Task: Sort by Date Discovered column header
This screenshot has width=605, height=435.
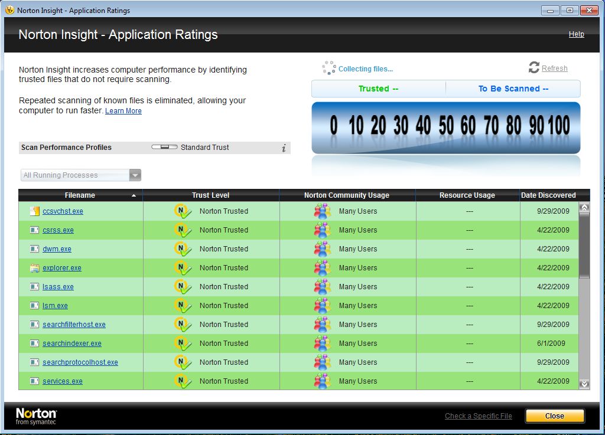Action: coord(548,195)
